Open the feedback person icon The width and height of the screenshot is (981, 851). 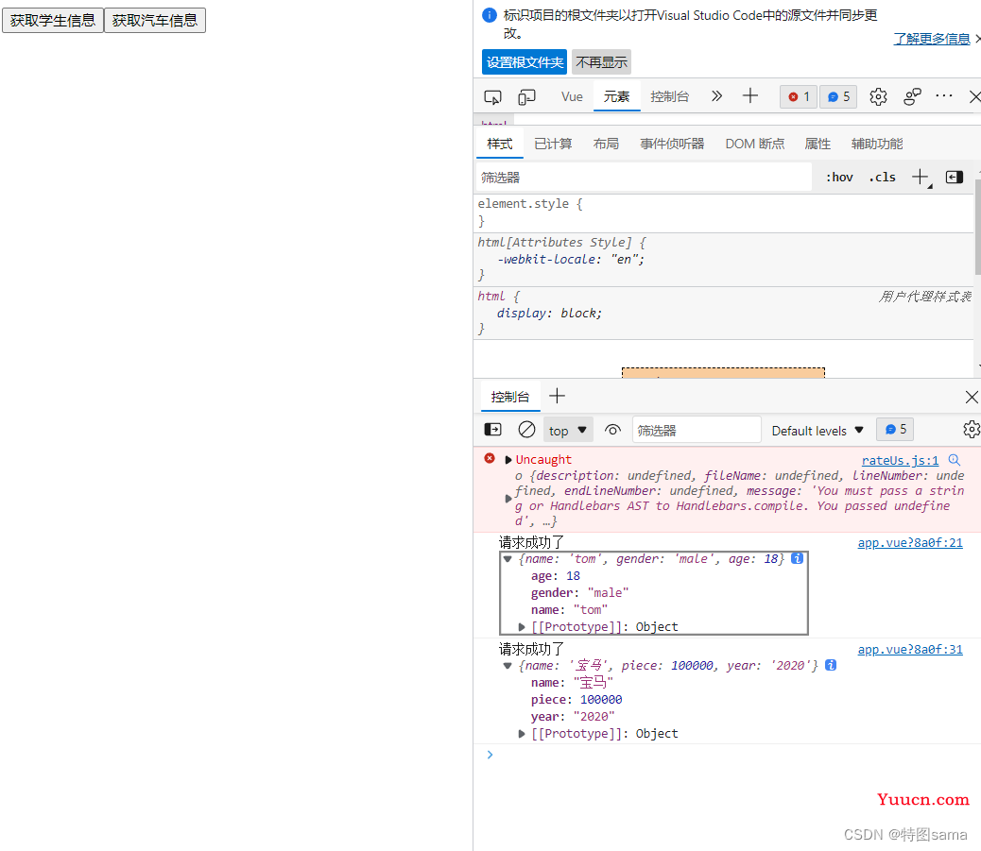(x=912, y=97)
